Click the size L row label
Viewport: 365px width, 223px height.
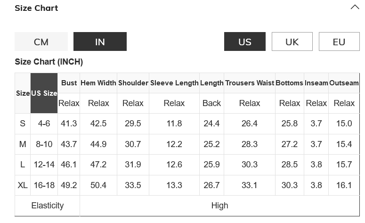click(x=23, y=165)
